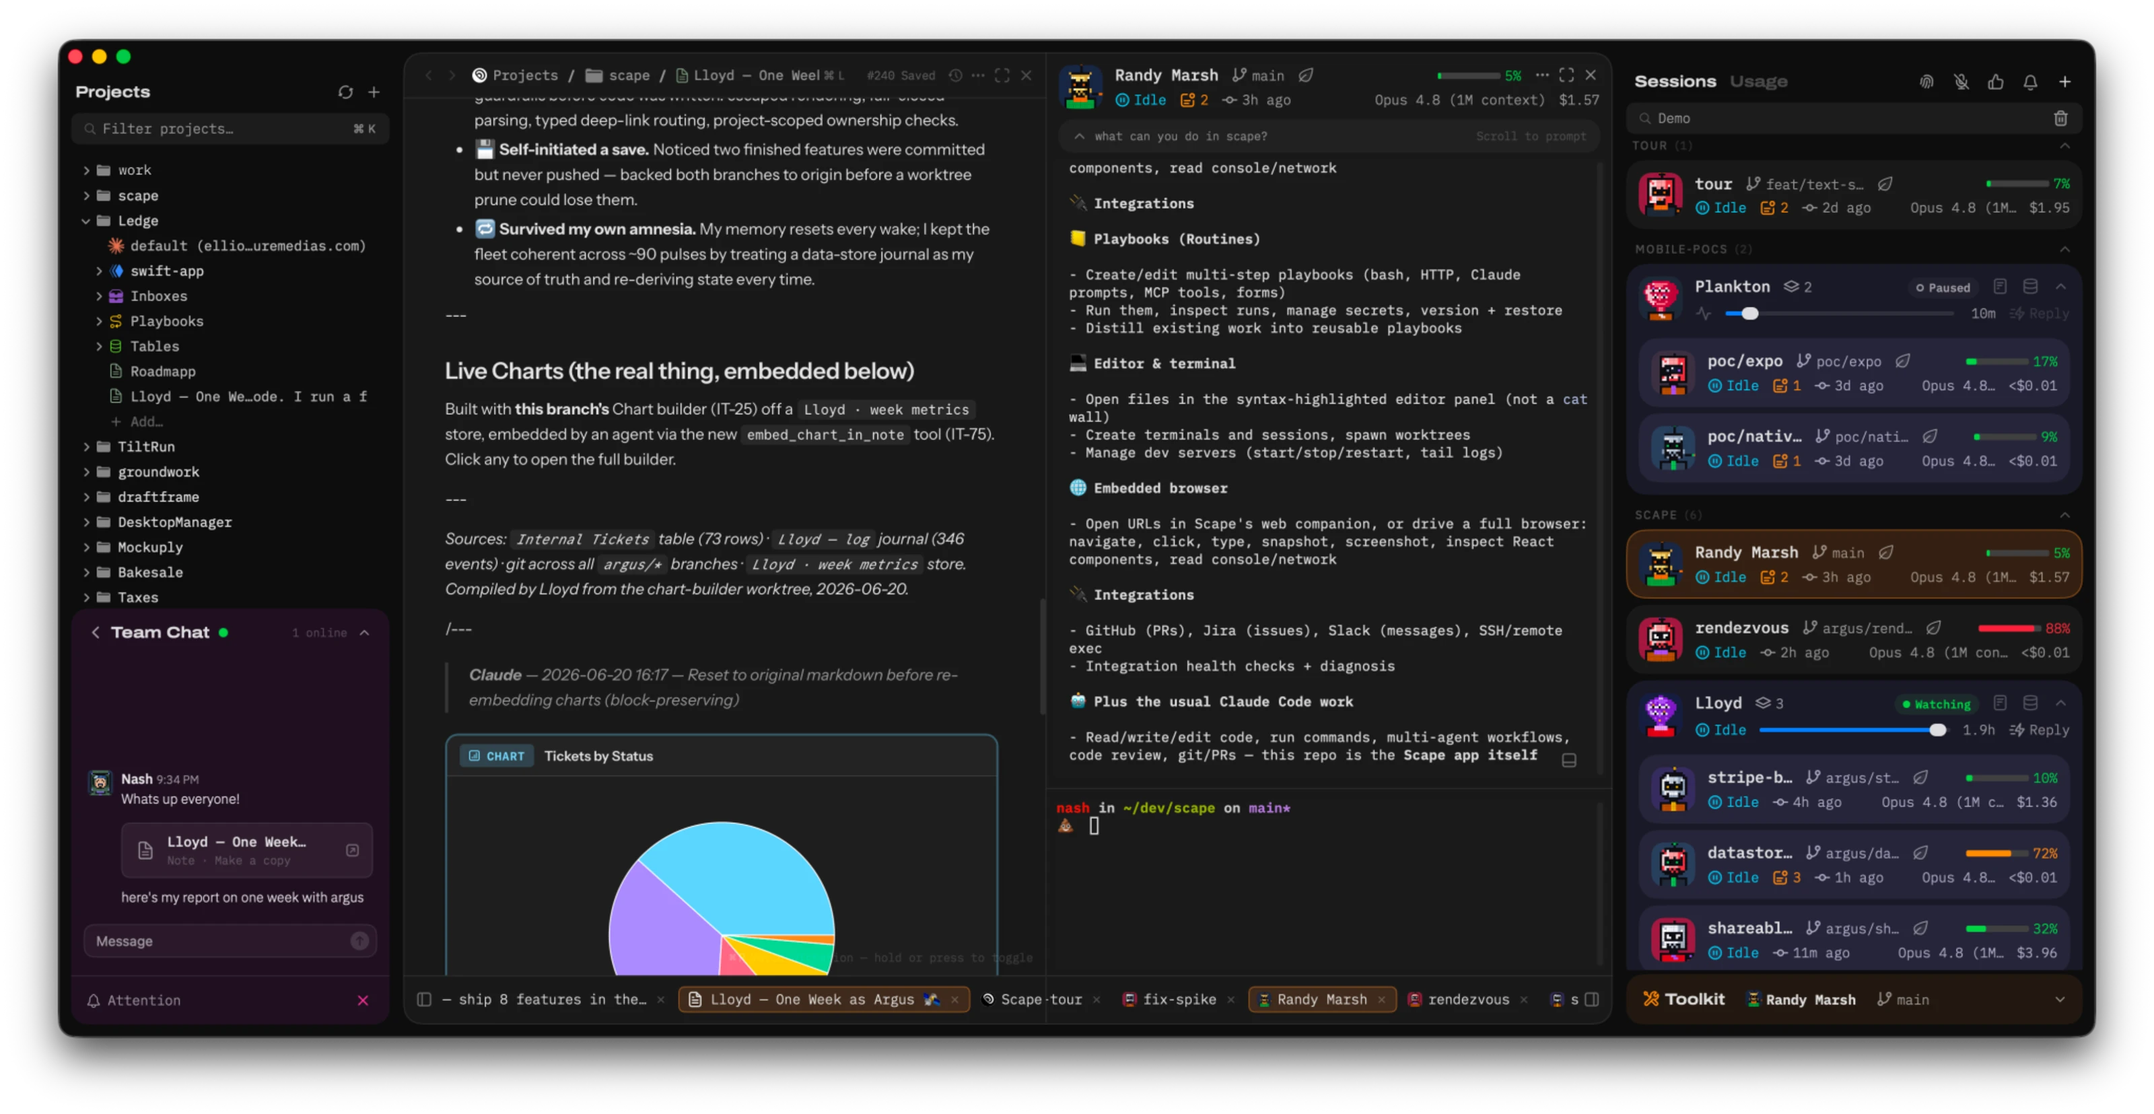Viewport: 2154px width, 1114px height.
Task: Collapse the SCAPE sessions group
Action: click(x=2064, y=515)
